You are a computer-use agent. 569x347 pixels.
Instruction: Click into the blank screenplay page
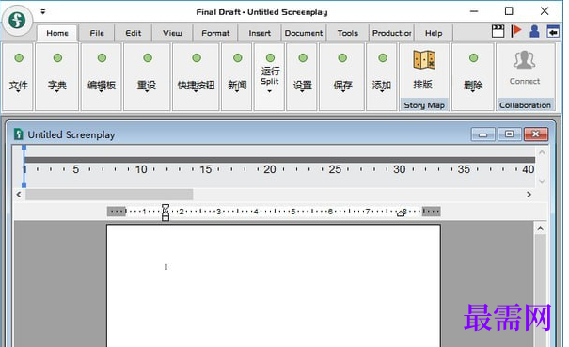coord(274,286)
